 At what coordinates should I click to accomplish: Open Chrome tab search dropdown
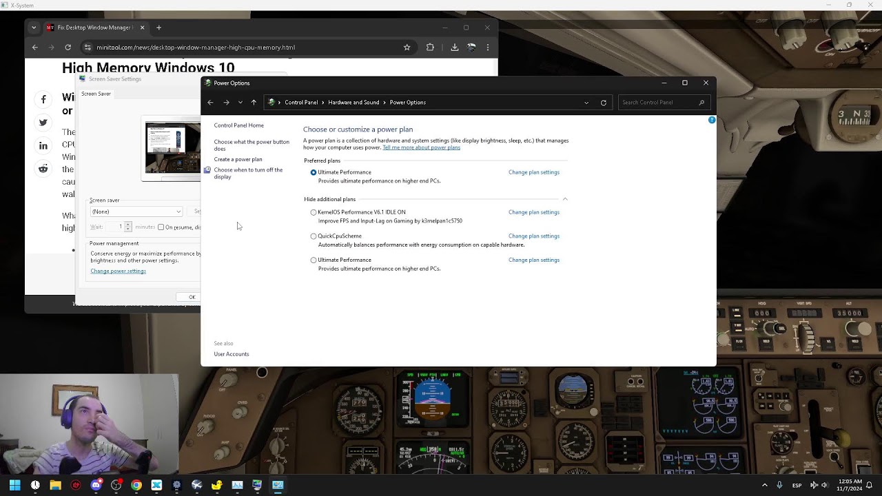pyautogui.click(x=34, y=28)
